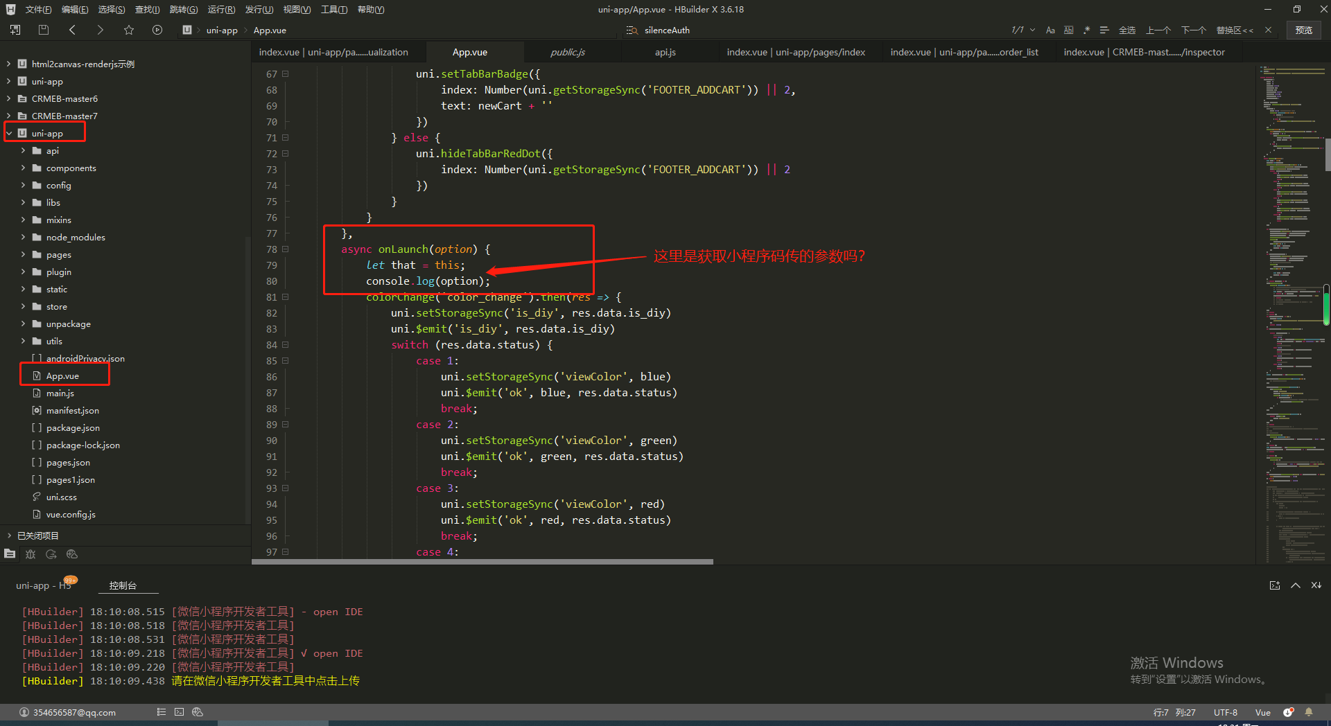Screen dimensions: 1331x726
Task: Select the project manager folder icon at bottom-left
Action: coord(10,554)
